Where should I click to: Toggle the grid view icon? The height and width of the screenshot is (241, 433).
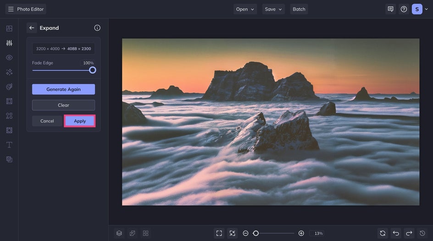pyautogui.click(x=145, y=233)
